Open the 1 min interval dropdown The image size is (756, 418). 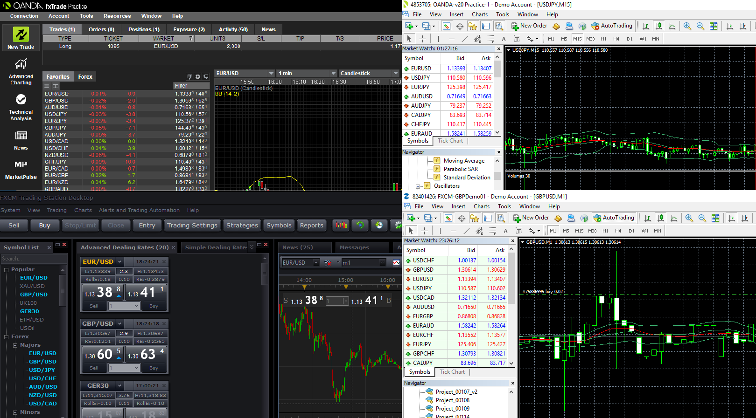pyautogui.click(x=333, y=73)
